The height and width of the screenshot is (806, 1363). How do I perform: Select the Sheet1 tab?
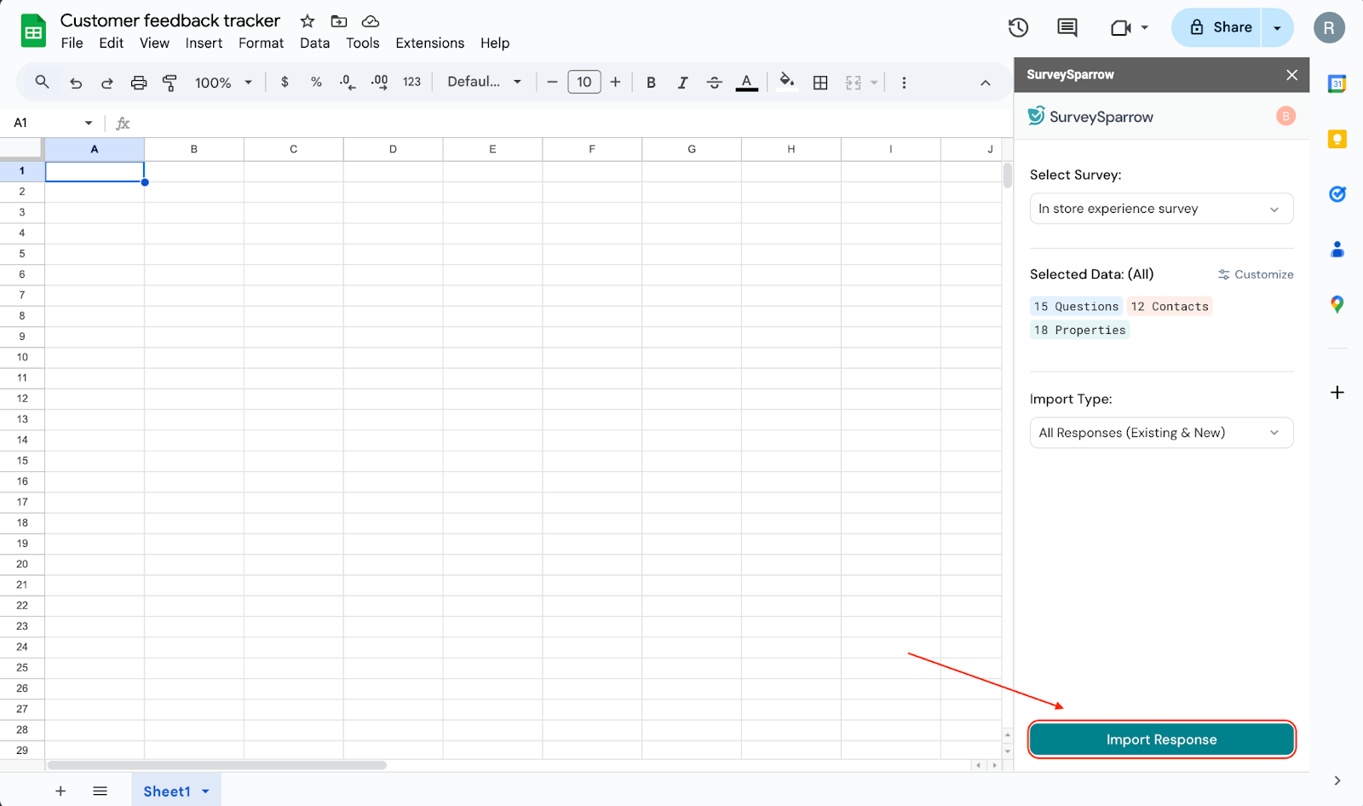tap(167, 792)
